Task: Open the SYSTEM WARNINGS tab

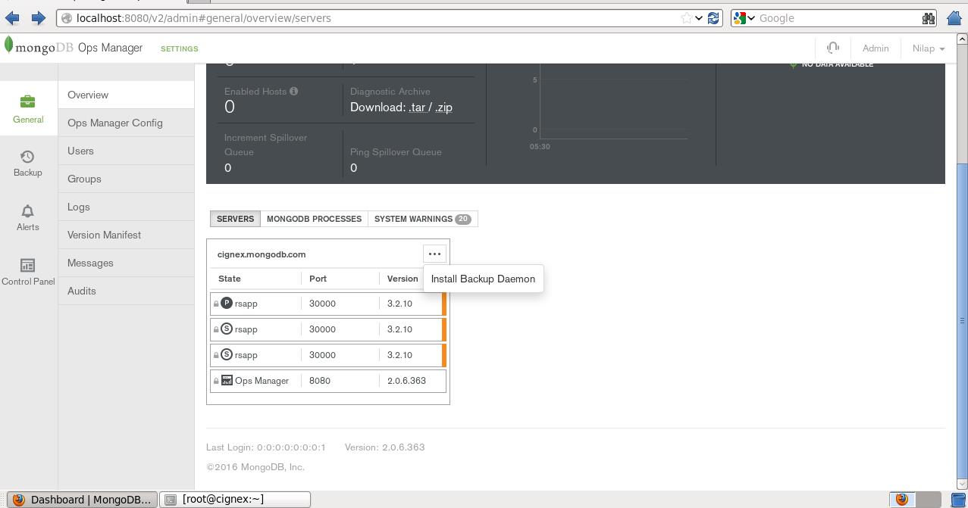Action: point(414,219)
